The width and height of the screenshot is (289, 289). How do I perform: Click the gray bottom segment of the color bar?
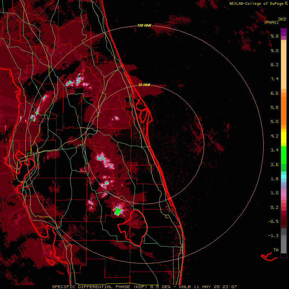click(x=284, y=245)
